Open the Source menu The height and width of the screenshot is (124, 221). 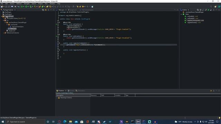click(x=12, y=4)
